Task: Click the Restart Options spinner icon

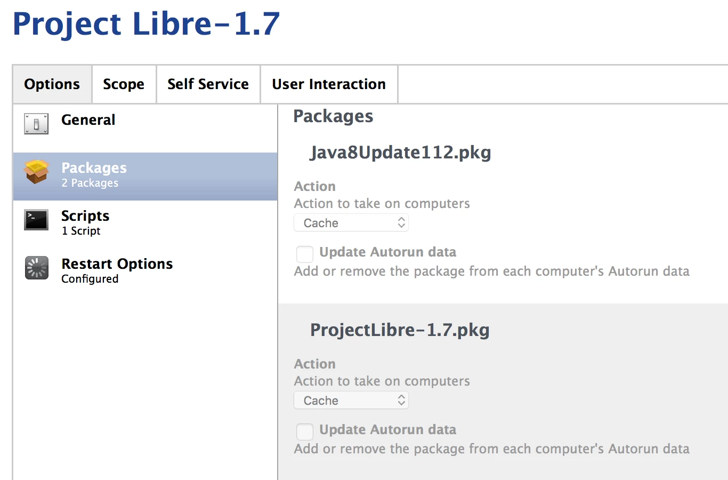Action: click(36, 268)
